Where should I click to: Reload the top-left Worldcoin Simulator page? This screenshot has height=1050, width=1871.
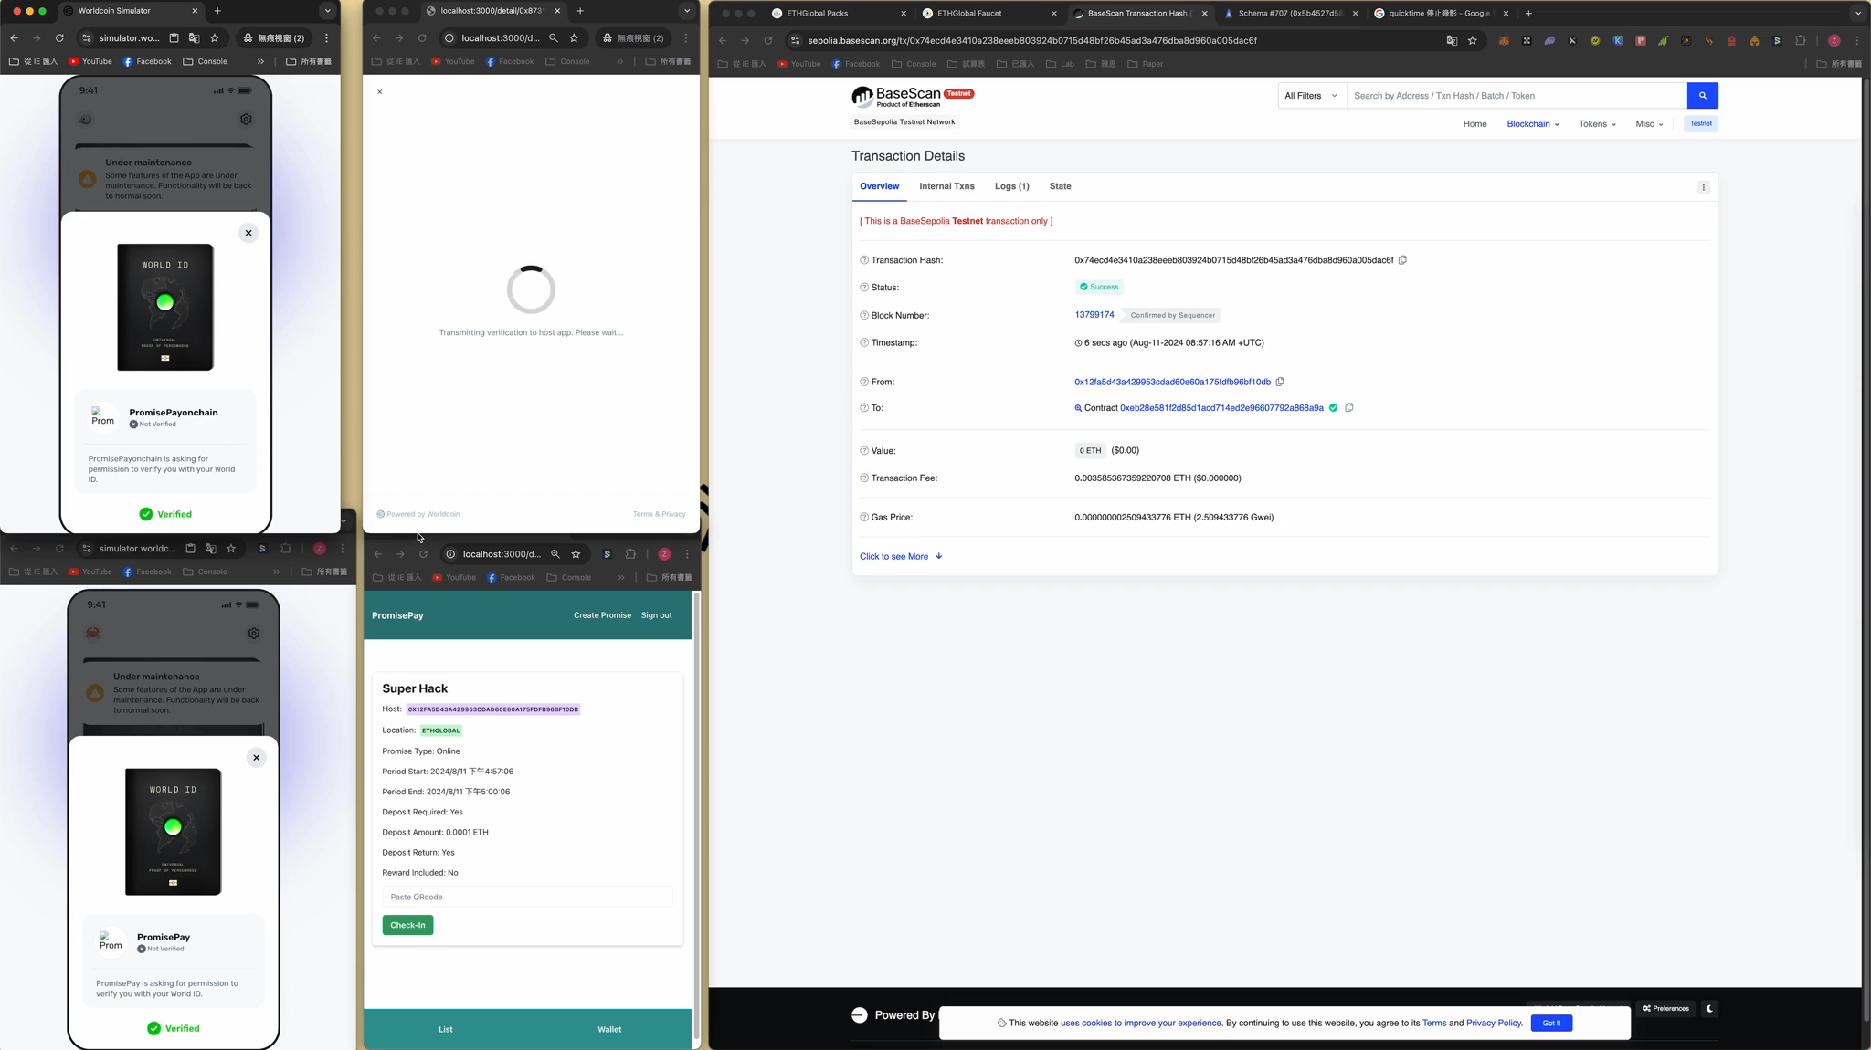[x=59, y=38]
